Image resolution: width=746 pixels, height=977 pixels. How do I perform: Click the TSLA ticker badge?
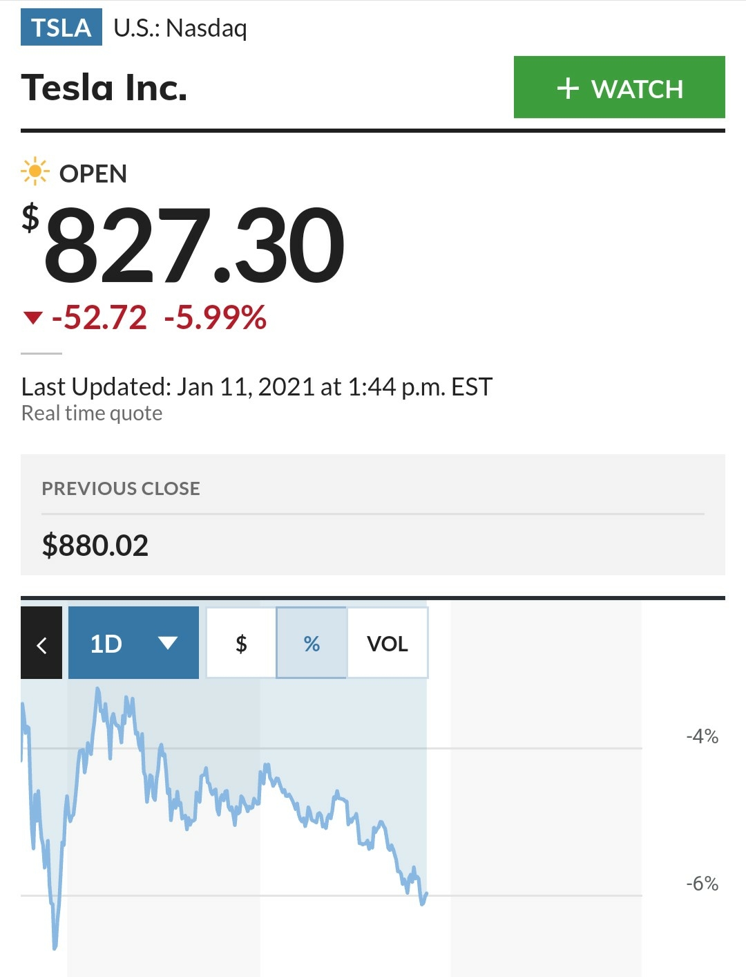pyautogui.click(x=61, y=28)
